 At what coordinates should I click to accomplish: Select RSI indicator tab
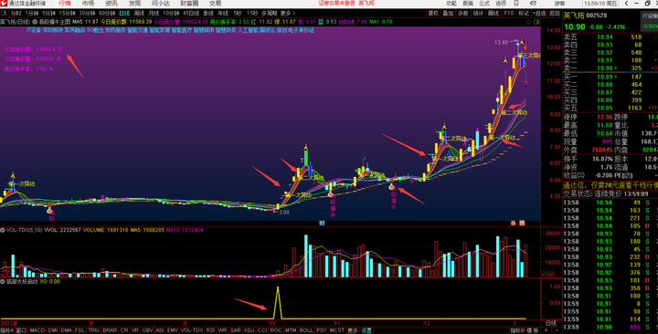click(210, 330)
